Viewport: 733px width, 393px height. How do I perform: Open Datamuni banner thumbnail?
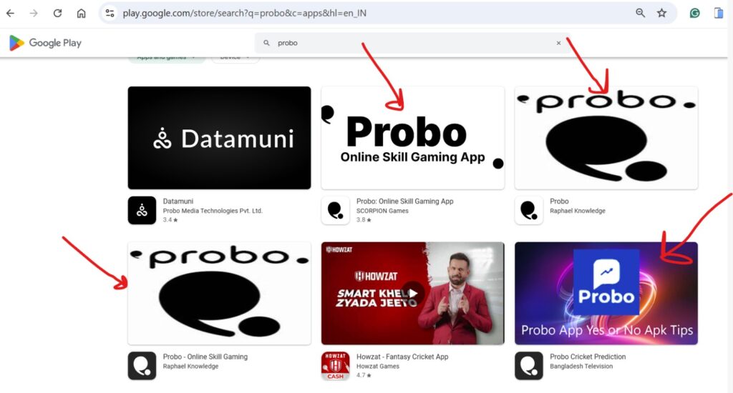coord(219,138)
